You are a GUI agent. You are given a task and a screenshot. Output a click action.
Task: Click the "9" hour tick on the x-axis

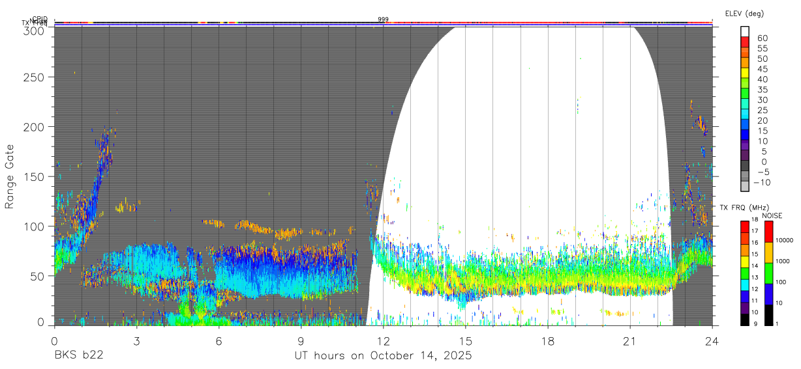click(301, 340)
